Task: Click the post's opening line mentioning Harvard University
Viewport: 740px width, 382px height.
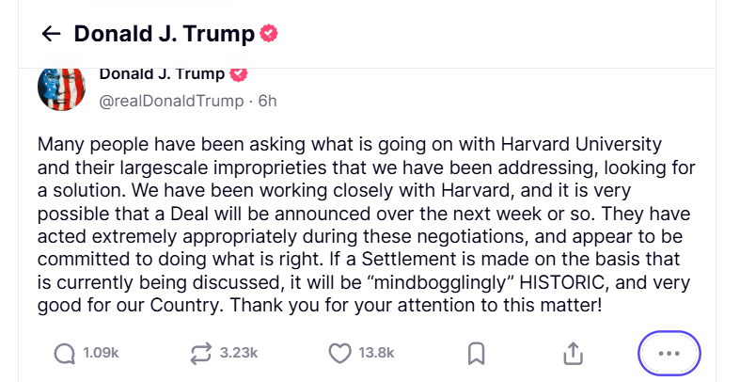Action: (x=350, y=146)
